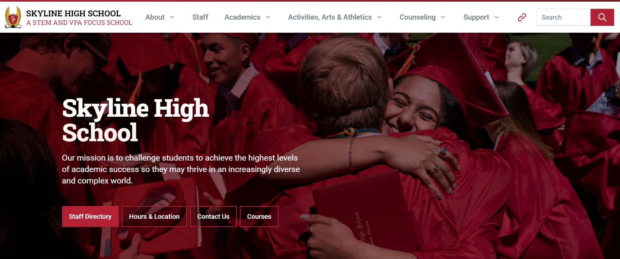Open the Staff menu item
This screenshot has height=259, width=620.
pyautogui.click(x=200, y=17)
